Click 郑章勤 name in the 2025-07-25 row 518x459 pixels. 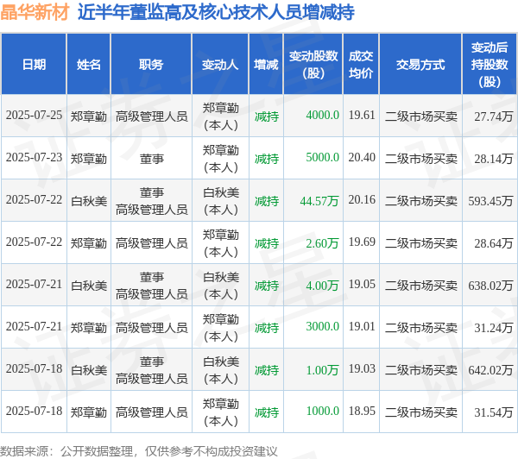(x=89, y=116)
